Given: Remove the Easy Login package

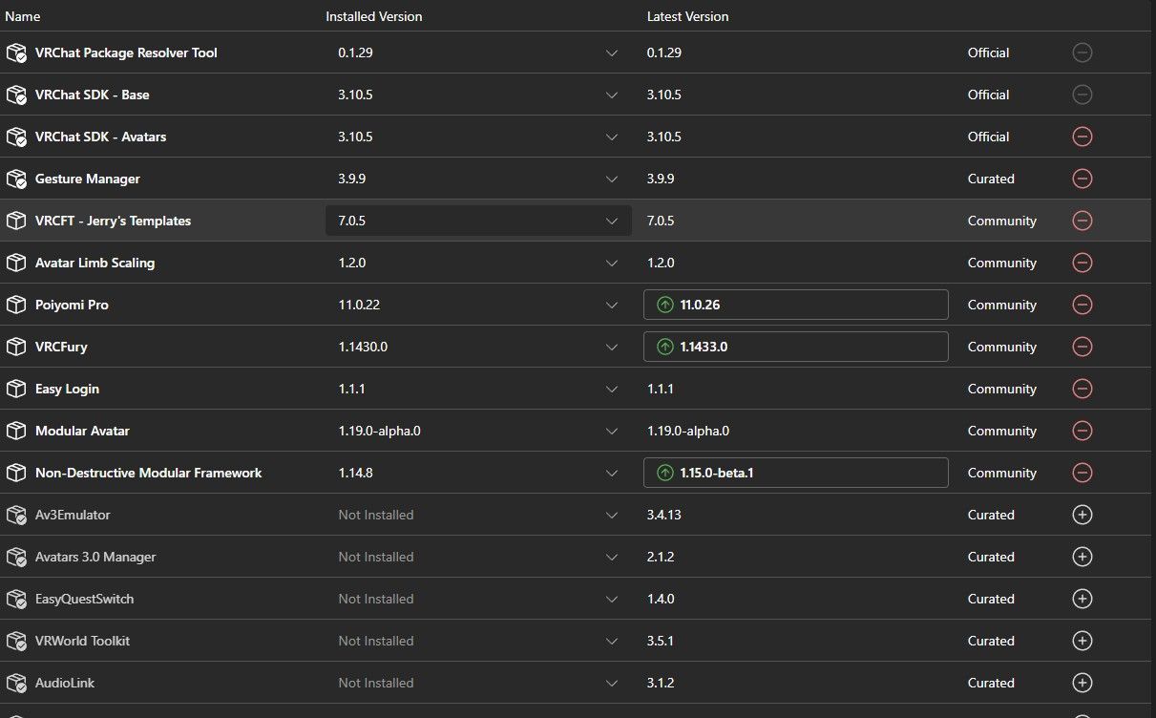Looking at the screenshot, I should coord(1082,389).
